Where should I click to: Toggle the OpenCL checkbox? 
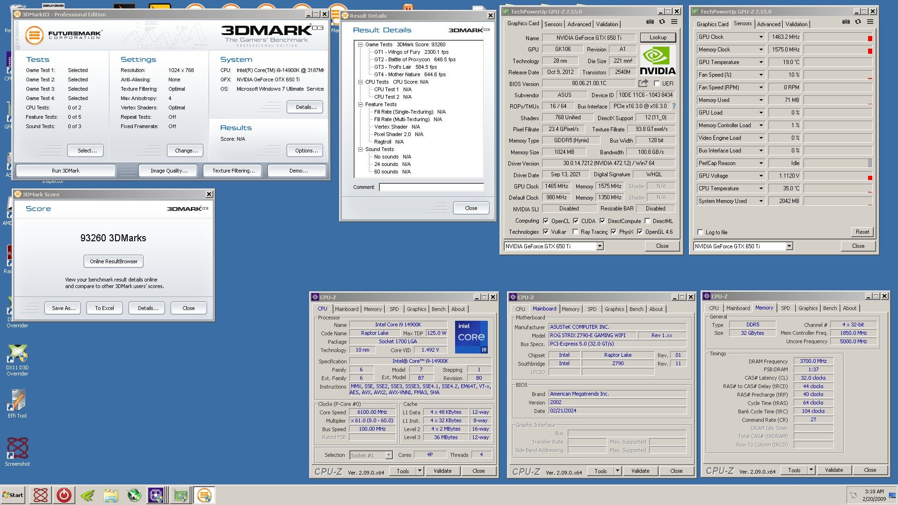[546, 221]
